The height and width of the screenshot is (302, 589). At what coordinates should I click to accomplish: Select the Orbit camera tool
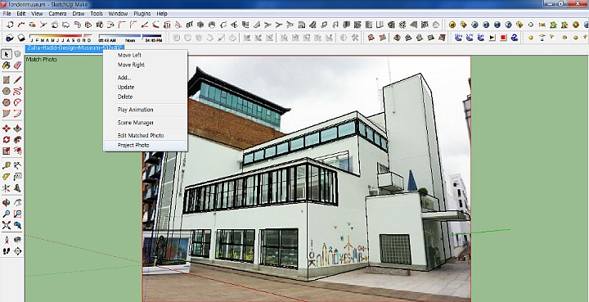[x=7, y=203]
